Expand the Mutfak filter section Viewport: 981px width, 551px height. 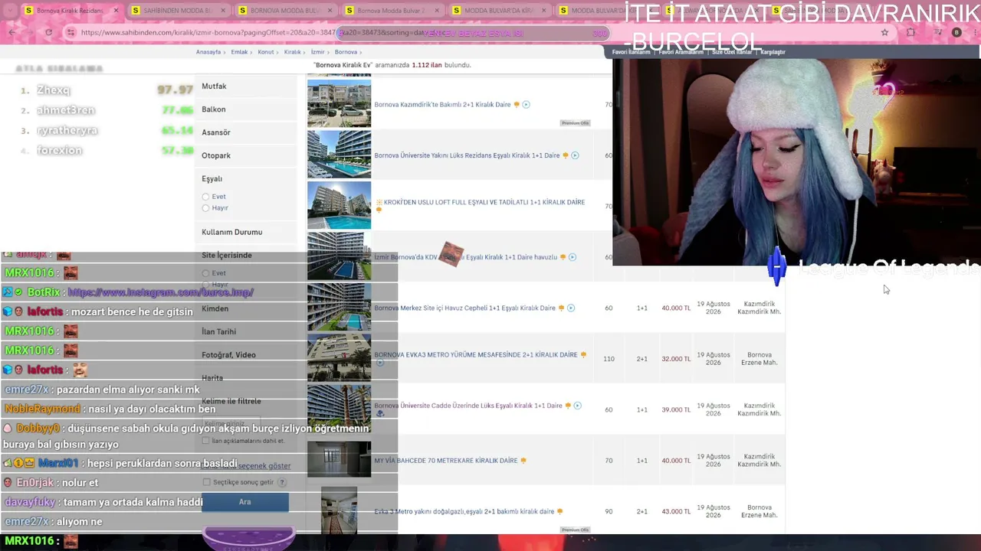(245, 86)
